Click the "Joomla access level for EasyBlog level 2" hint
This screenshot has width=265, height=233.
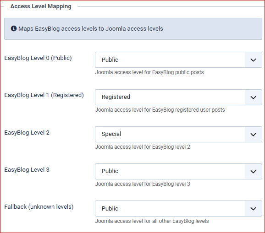(x=143, y=147)
